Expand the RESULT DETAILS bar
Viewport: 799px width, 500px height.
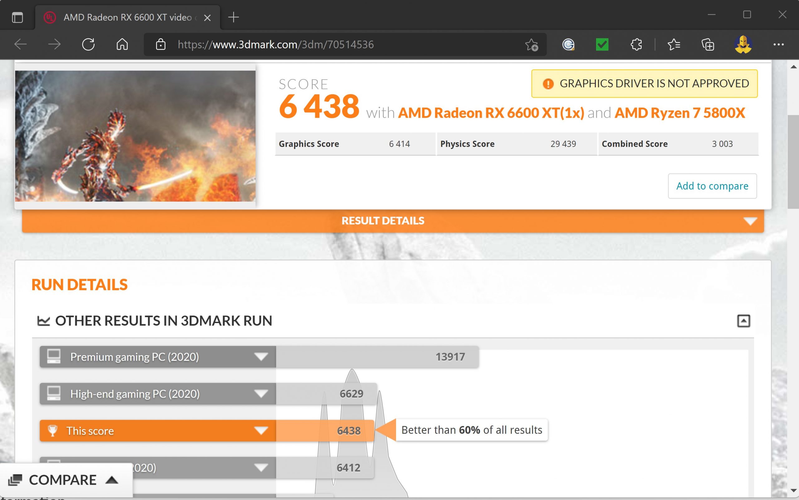[393, 221]
